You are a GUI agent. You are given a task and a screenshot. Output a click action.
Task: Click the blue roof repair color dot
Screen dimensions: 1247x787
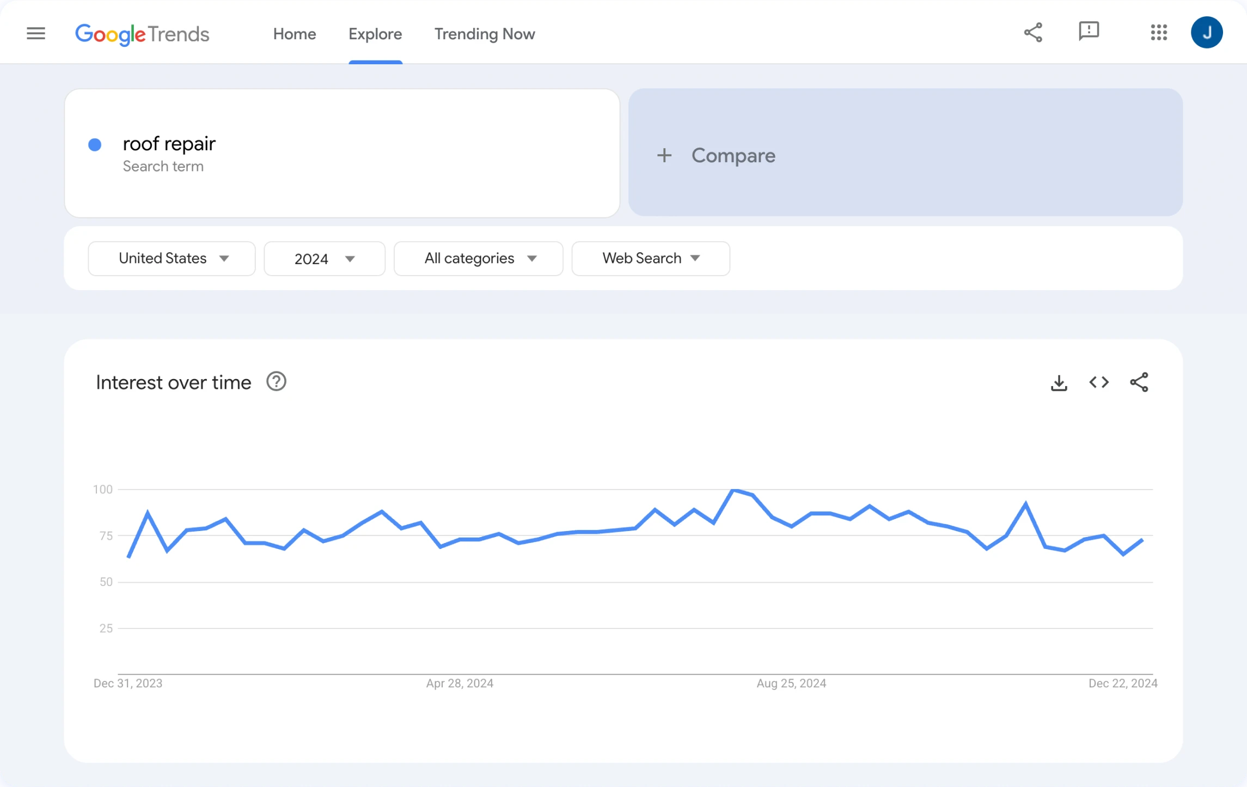point(95,144)
